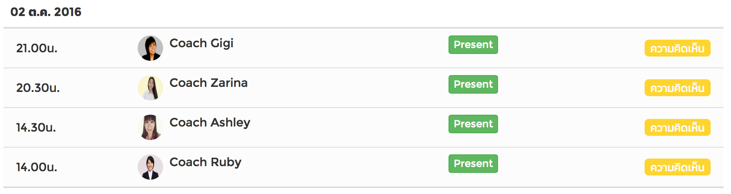The image size is (731, 194).
Task: Click Present badge for Coach Gigi
Action: [x=473, y=45]
